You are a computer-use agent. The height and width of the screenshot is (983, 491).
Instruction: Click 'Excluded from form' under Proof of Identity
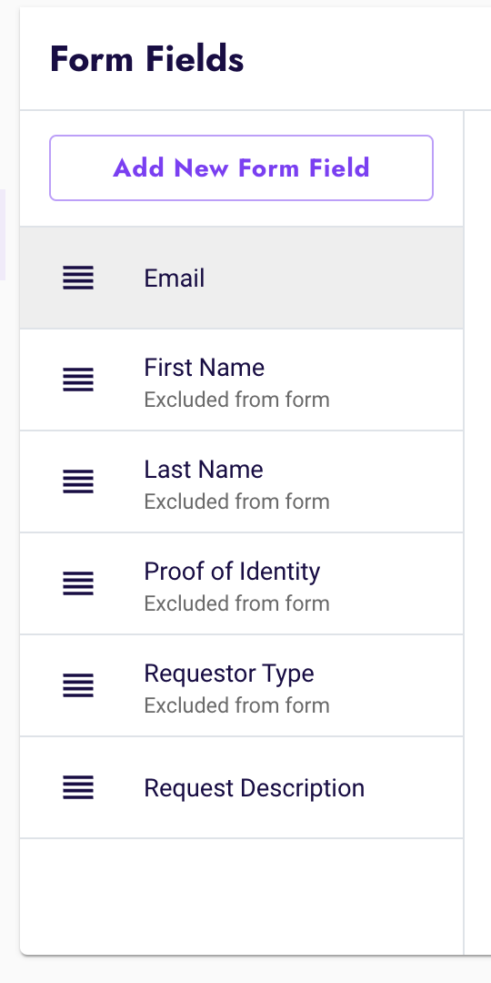(236, 603)
